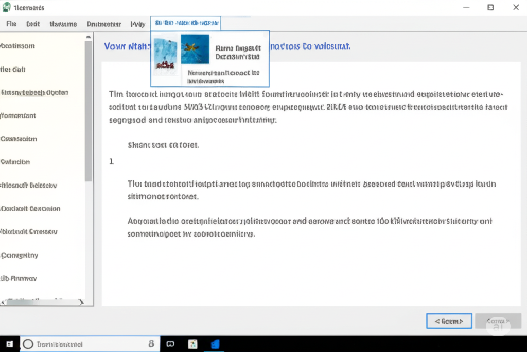
Task: Click the sidebar scroll-up arrow
Action: (89, 37)
